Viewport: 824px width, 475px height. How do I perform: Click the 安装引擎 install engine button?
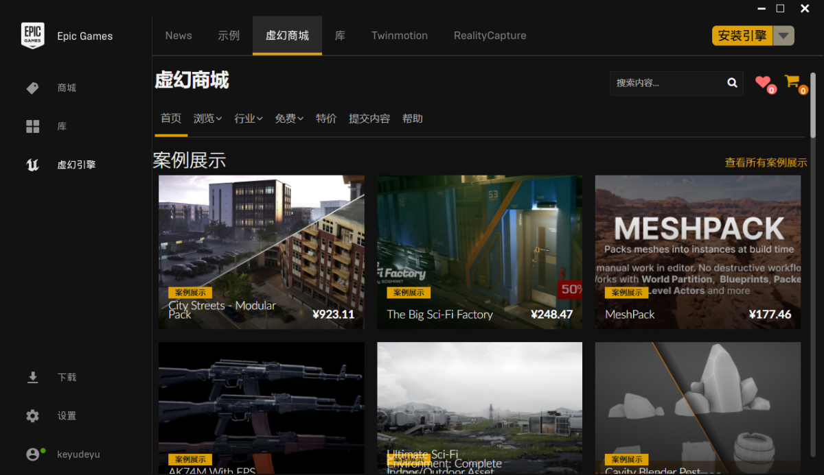pos(742,36)
